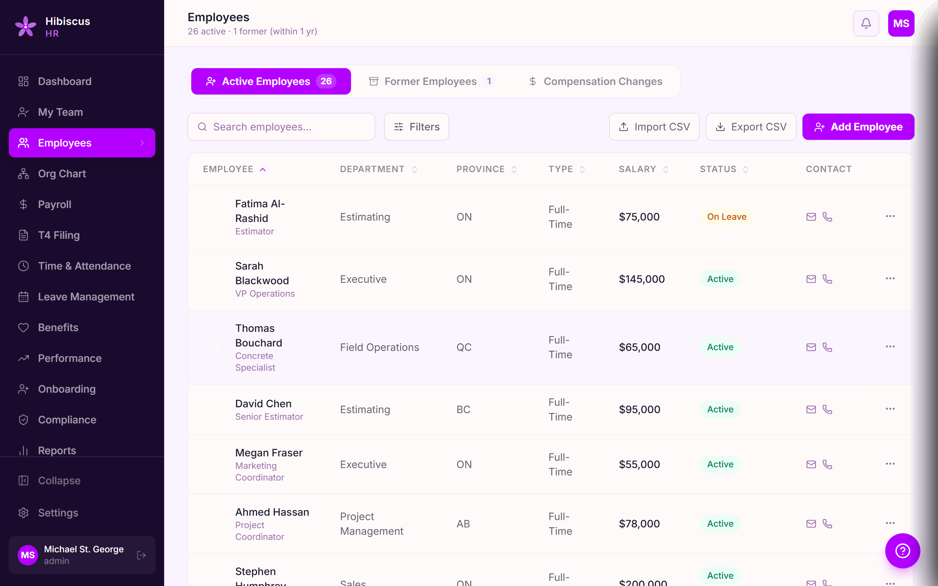This screenshot has width=938, height=586.
Task: Collapse the sidebar
Action: coord(82,481)
